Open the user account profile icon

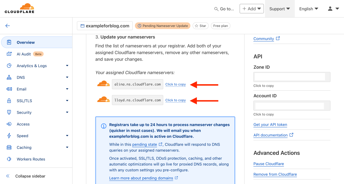[x=330, y=9]
